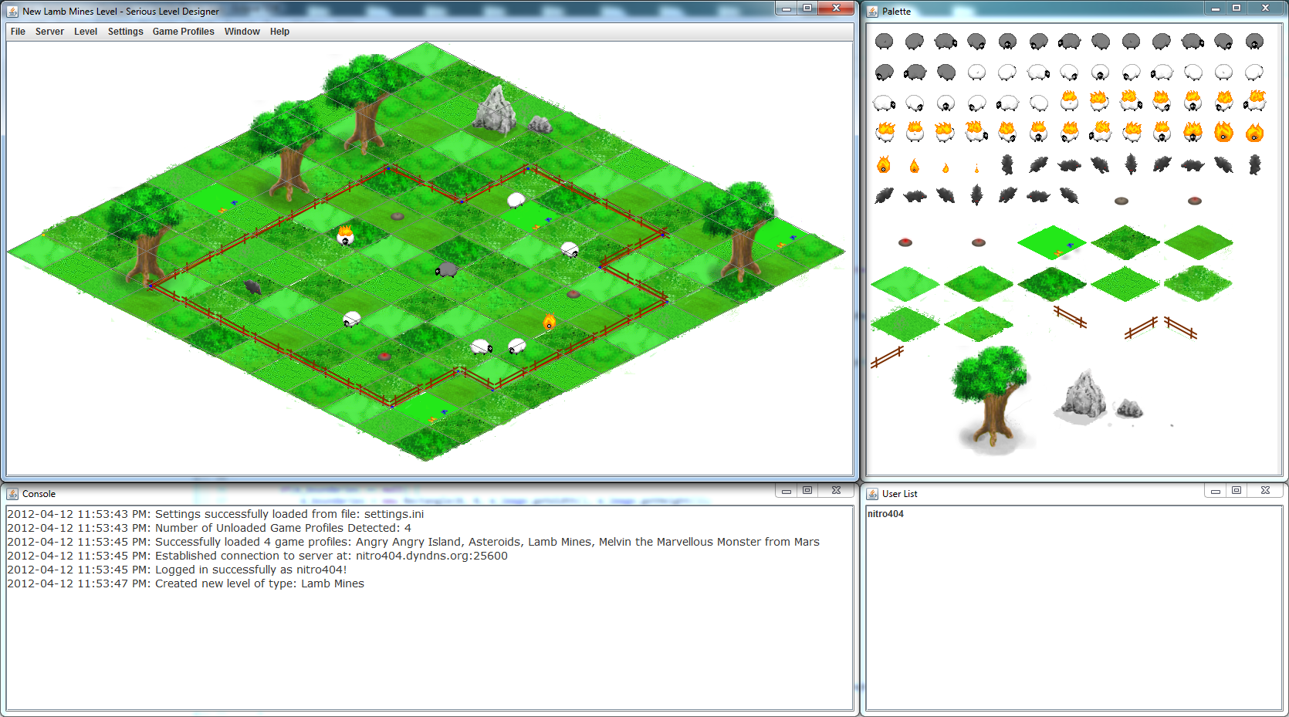
Task: Open the Level menu
Action: (86, 32)
